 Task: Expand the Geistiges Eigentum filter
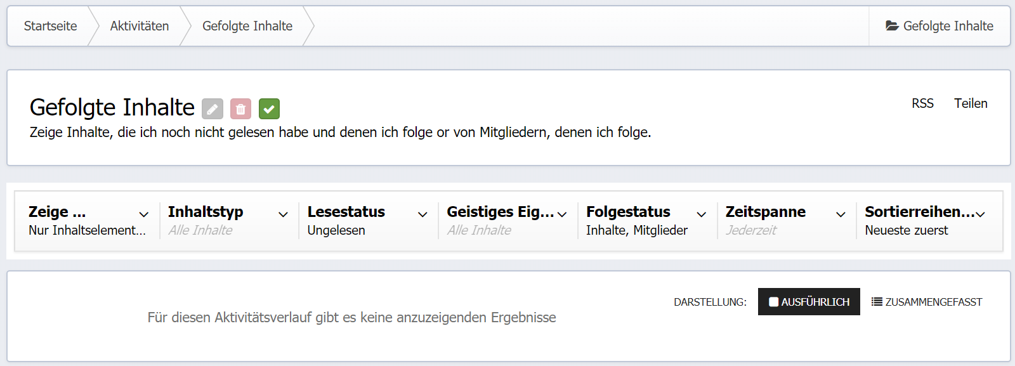(x=506, y=220)
